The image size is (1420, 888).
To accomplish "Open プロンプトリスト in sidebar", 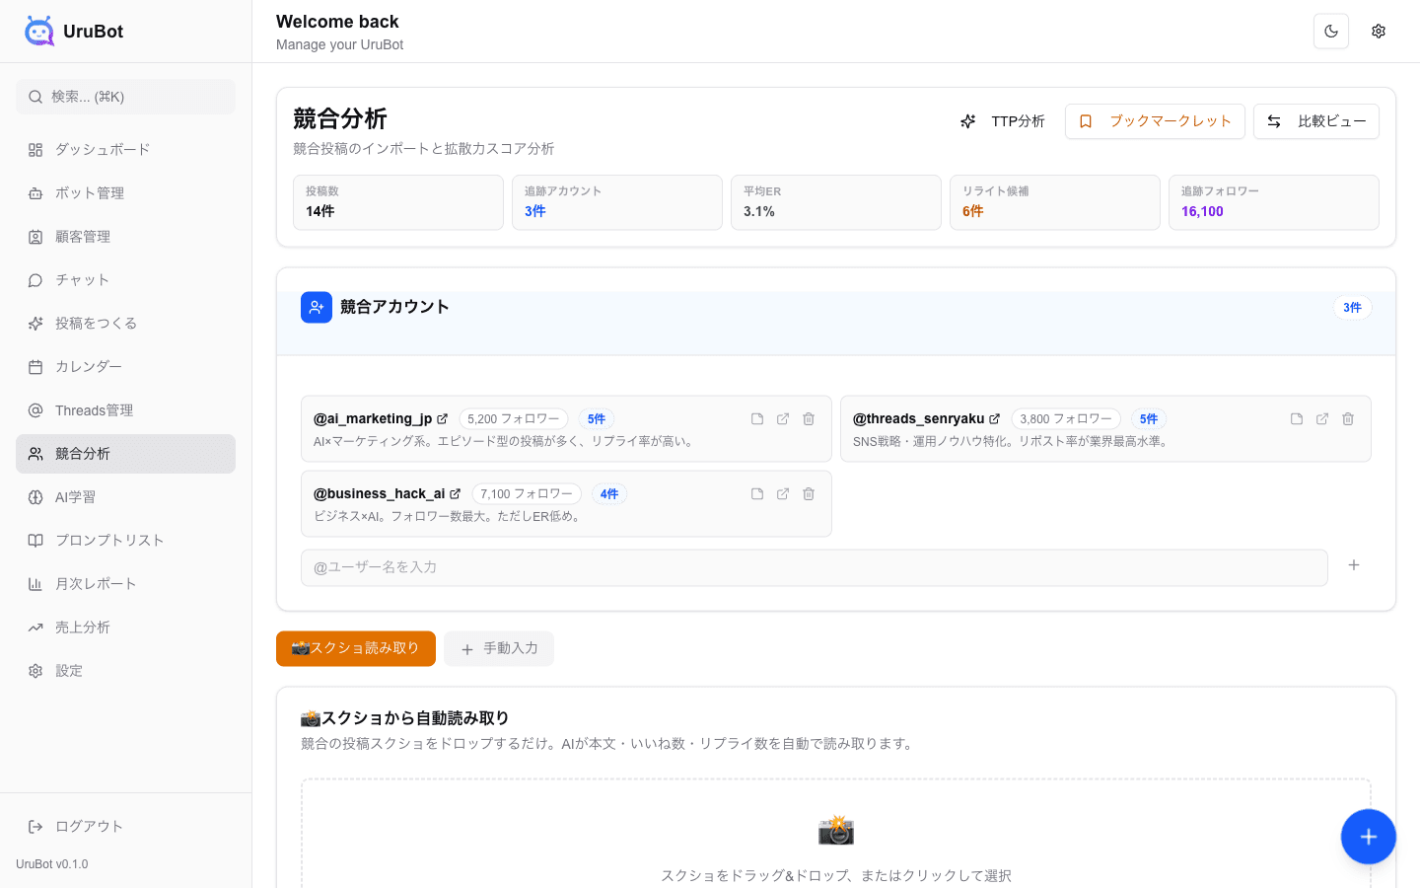I will coord(125,541).
